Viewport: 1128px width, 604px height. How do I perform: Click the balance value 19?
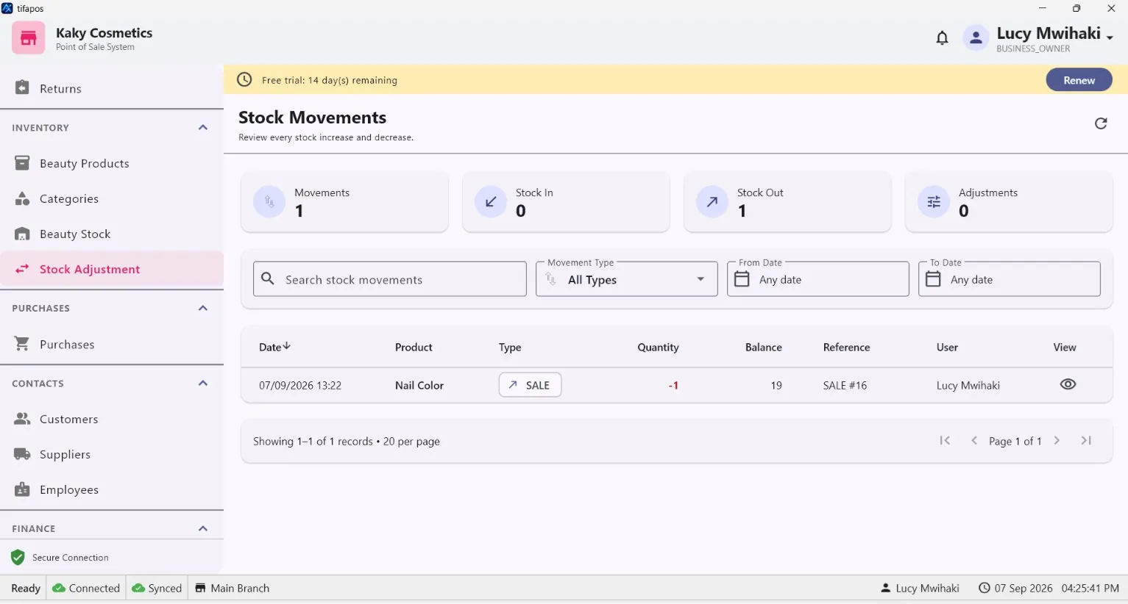(776, 385)
